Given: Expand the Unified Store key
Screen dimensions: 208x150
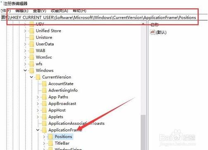Looking at the screenshot, I should click(x=25, y=31).
